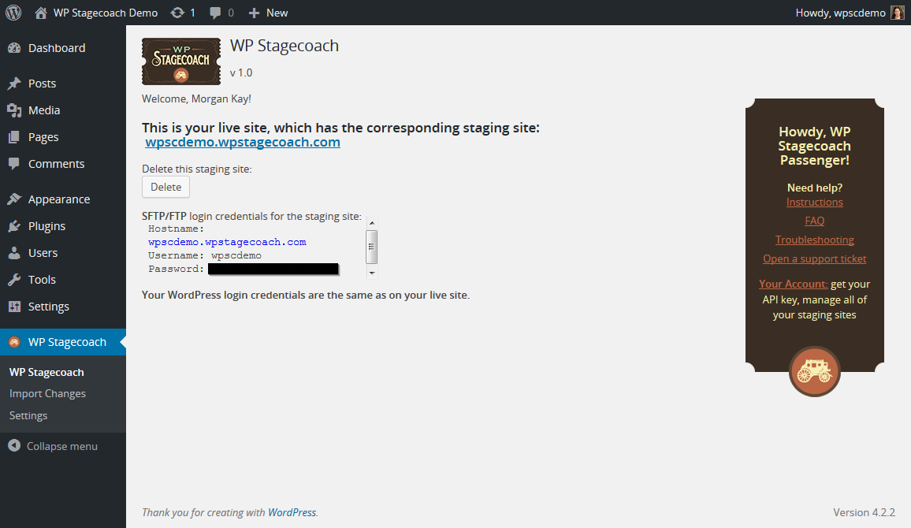
Task: Open the Troubleshooting link
Action: [x=815, y=240]
